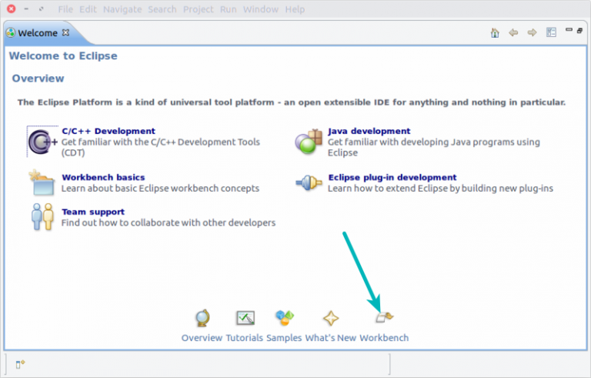591x378 pixels.
Task: Open What's New star icon
Action: (331, 317)
